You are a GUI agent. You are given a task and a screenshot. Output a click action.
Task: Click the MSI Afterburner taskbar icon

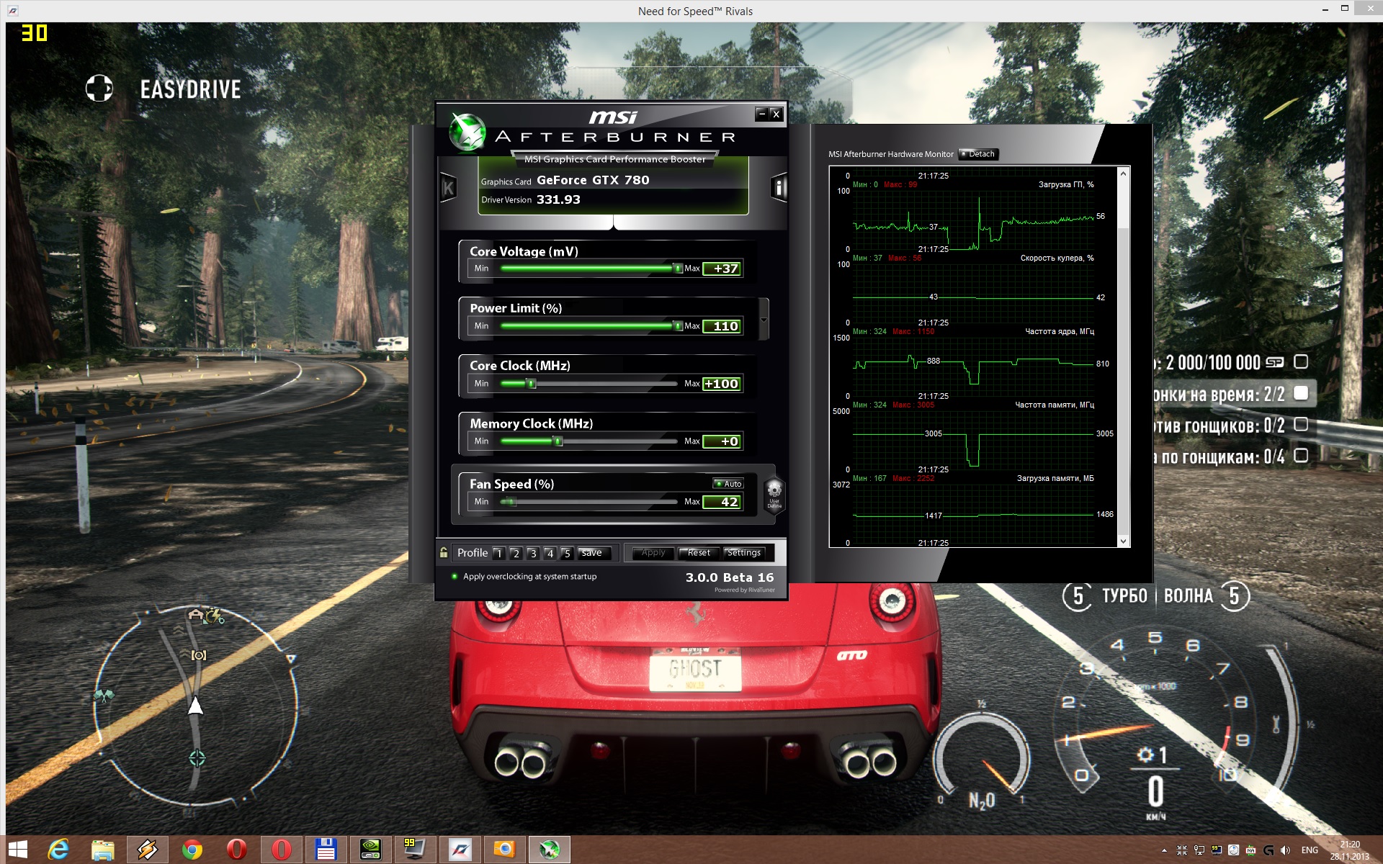point(550,850)
